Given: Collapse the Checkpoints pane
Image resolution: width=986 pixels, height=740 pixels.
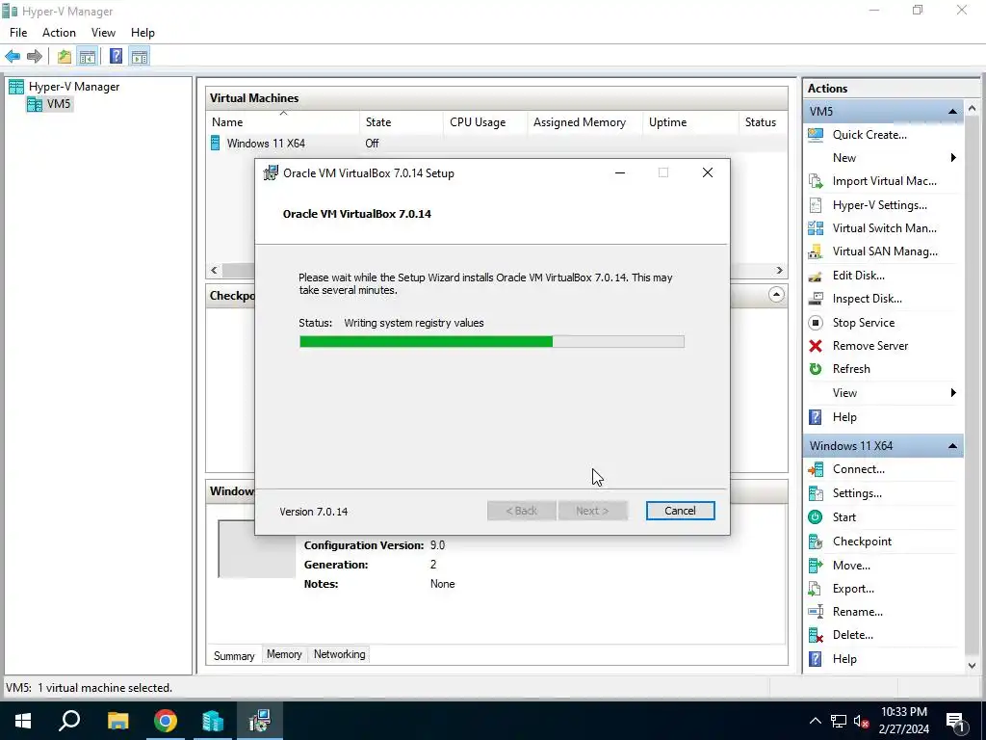Looking at the screenshot, I should coord(776,295).
